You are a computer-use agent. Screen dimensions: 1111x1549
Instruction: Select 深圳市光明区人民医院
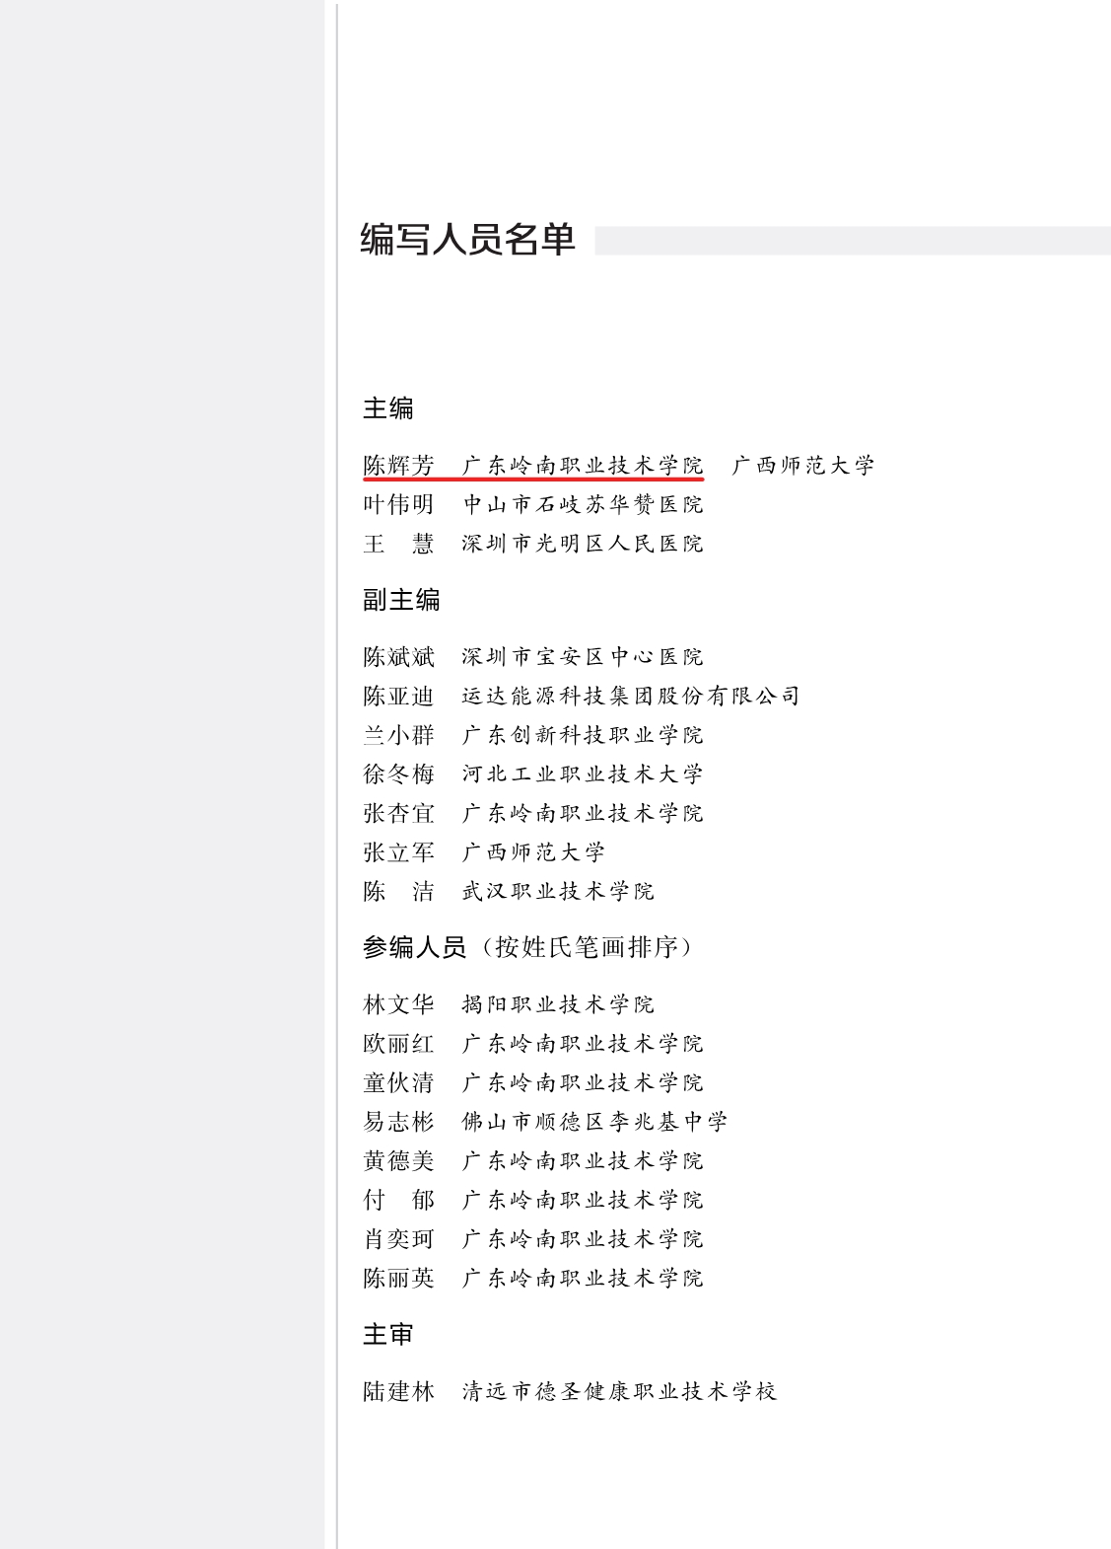[583, 544]
